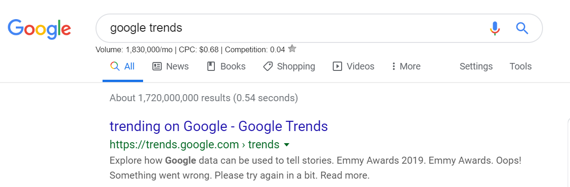Viewport: 570px width, 187px height.
Task: Click the Google logo
Action: [39, 29]
